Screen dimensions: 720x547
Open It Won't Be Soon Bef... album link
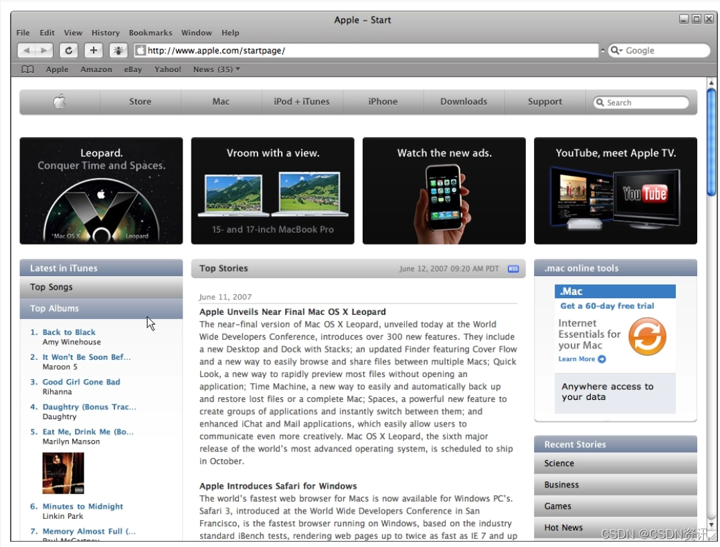(86, 357)
